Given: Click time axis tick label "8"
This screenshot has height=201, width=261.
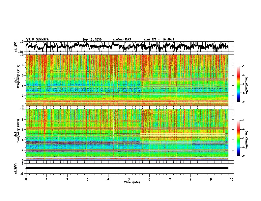Looking at the screenshot, I should [190, 179].
